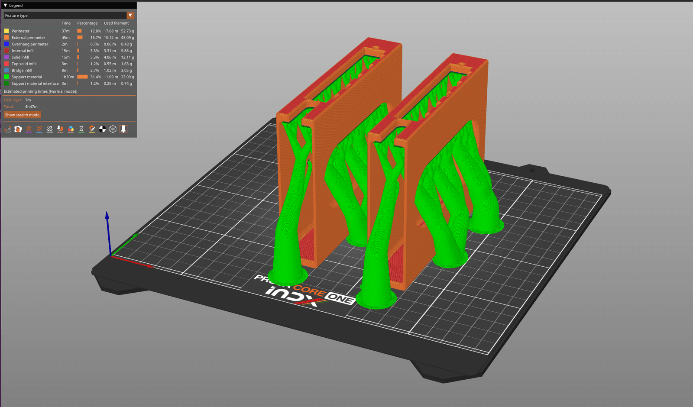This screenshot has height=407, width=693.
Task: Toggle the Support material row
Action: 69,77
